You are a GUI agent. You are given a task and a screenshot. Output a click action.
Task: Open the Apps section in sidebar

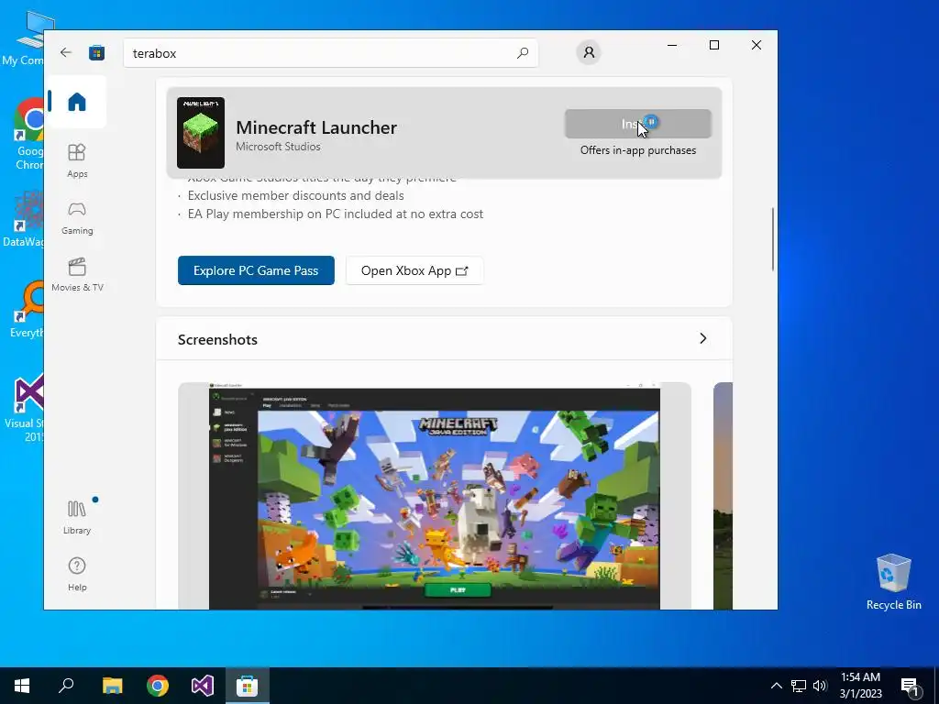[x=77, y=160]
